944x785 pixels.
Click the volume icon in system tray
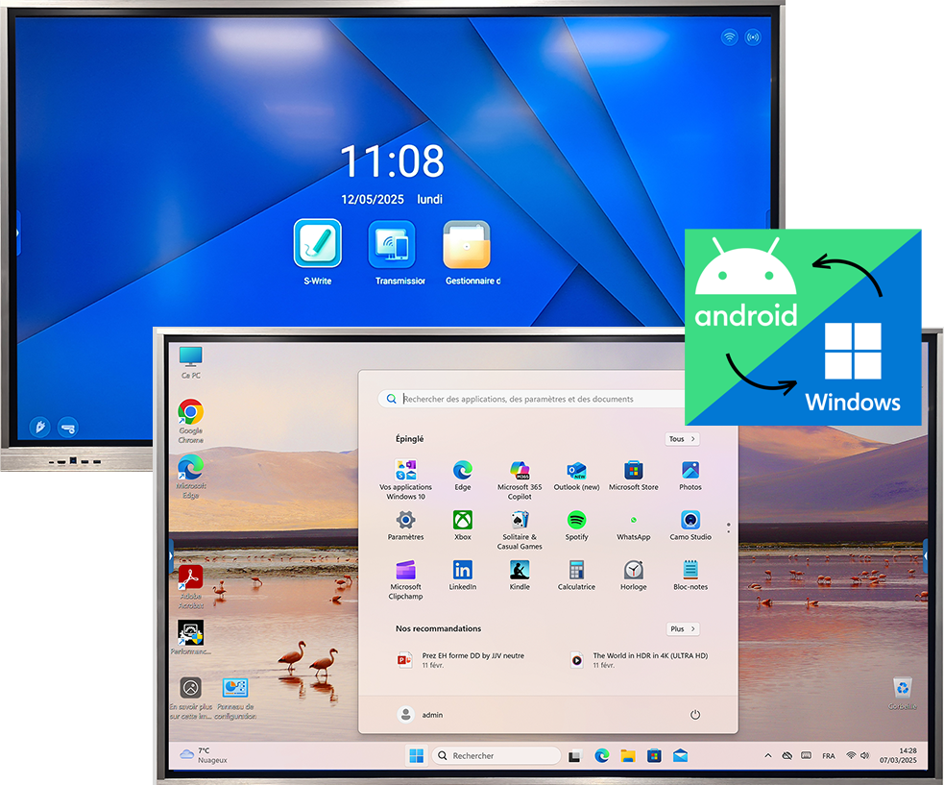(865, 755)
